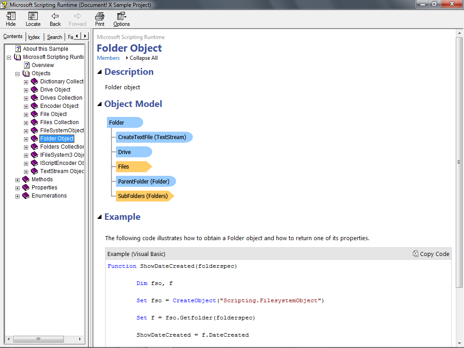
Task: Click the Methods book icon
Action: 26,179
